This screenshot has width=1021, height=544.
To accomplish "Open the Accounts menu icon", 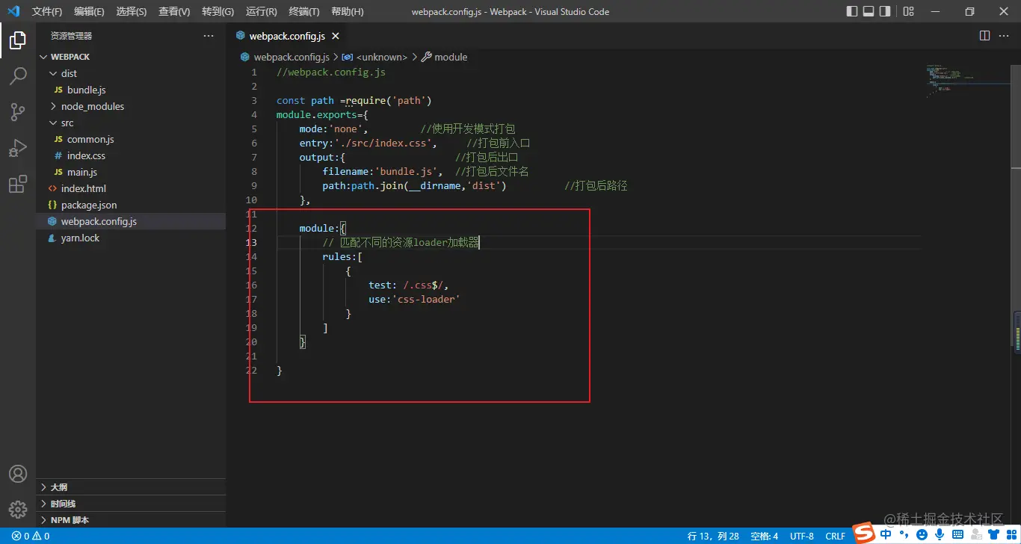I will [x=18, y=474].
